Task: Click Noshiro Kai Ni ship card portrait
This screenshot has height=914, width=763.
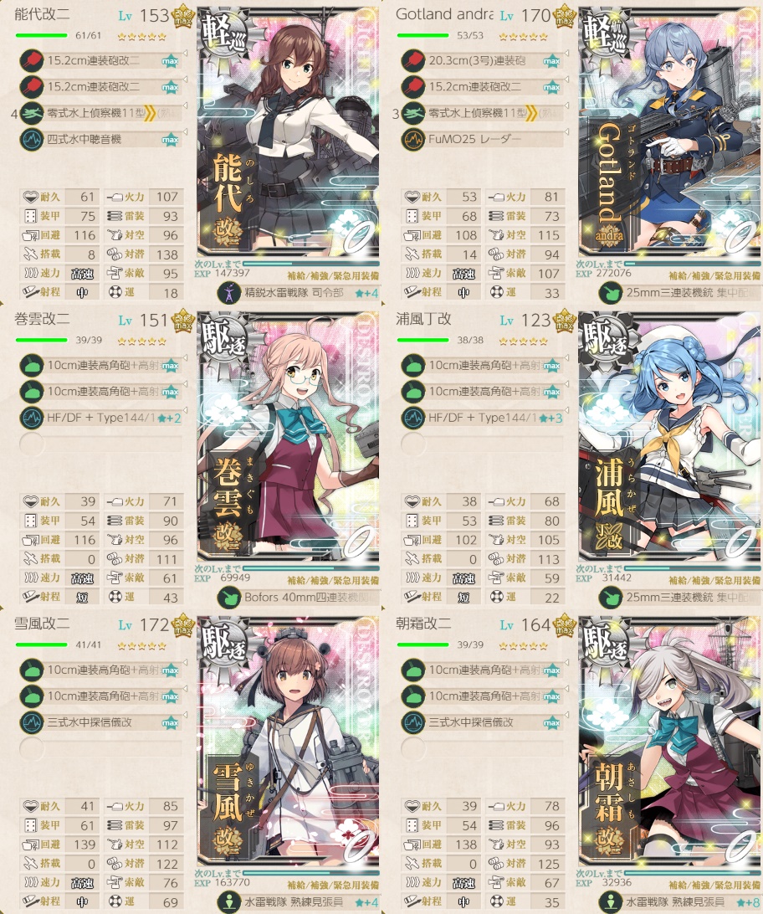Action: [289, 132]
